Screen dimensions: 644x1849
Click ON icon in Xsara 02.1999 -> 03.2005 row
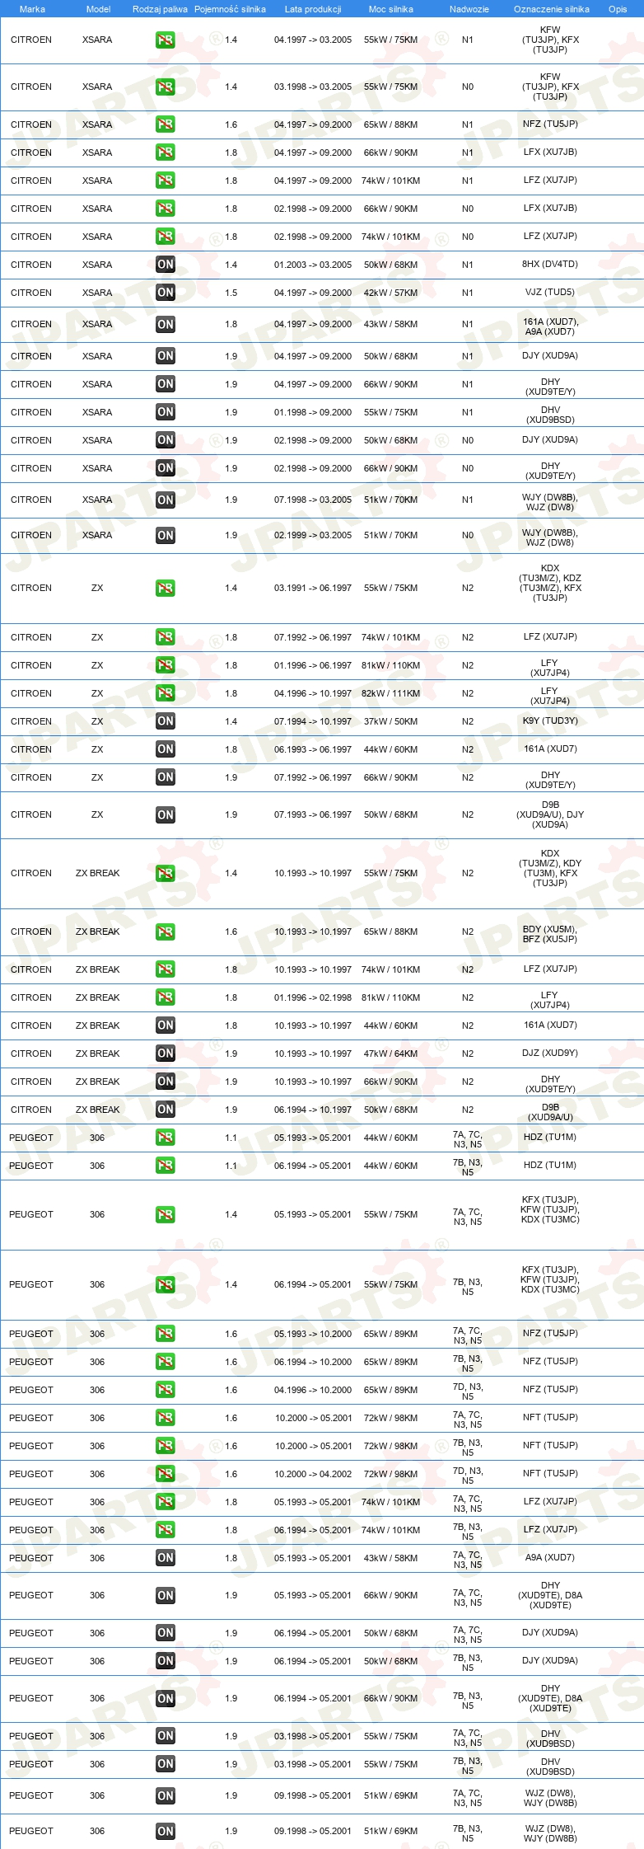click(x=166, y=535)
